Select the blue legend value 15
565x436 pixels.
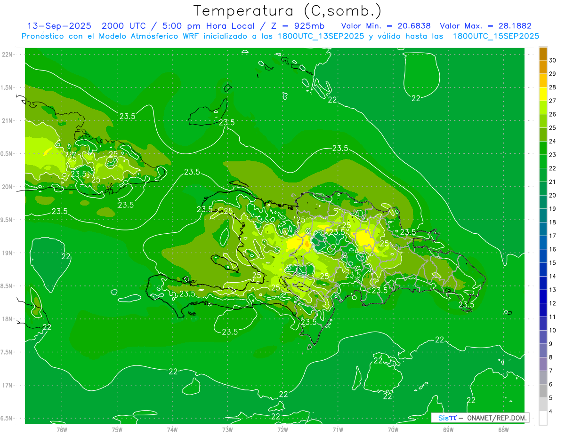552,262
